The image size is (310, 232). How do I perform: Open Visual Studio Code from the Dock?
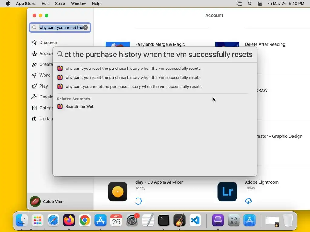click(195, 220)
